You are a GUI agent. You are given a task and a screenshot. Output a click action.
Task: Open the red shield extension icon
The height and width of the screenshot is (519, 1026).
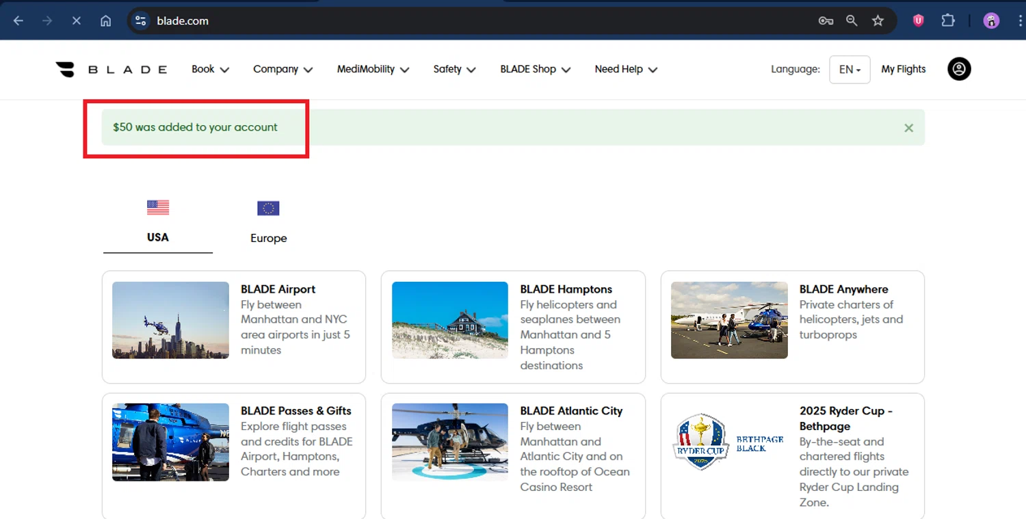click(x=919, y=21)
